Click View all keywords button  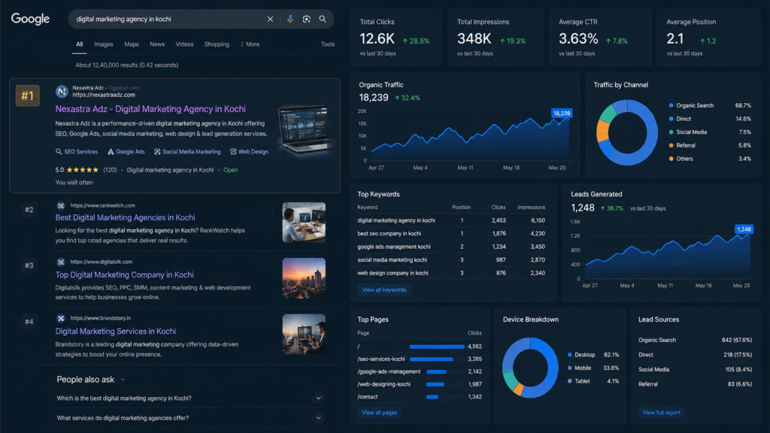[x=384, y=290]
